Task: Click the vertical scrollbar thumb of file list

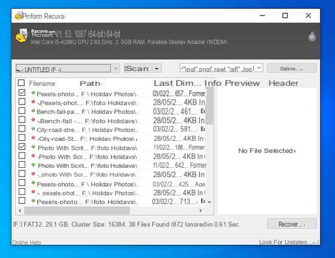Action: click(x=209, y=106)
